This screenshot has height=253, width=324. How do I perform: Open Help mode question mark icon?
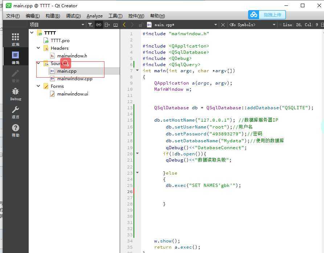[x=16, y=130]
